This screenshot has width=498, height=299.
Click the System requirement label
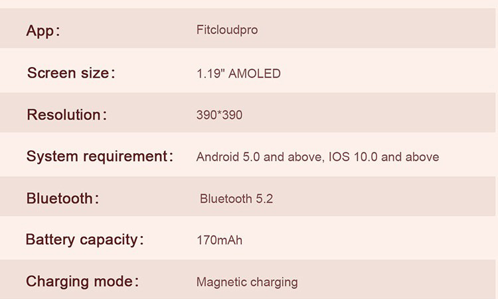coord(100,156)
